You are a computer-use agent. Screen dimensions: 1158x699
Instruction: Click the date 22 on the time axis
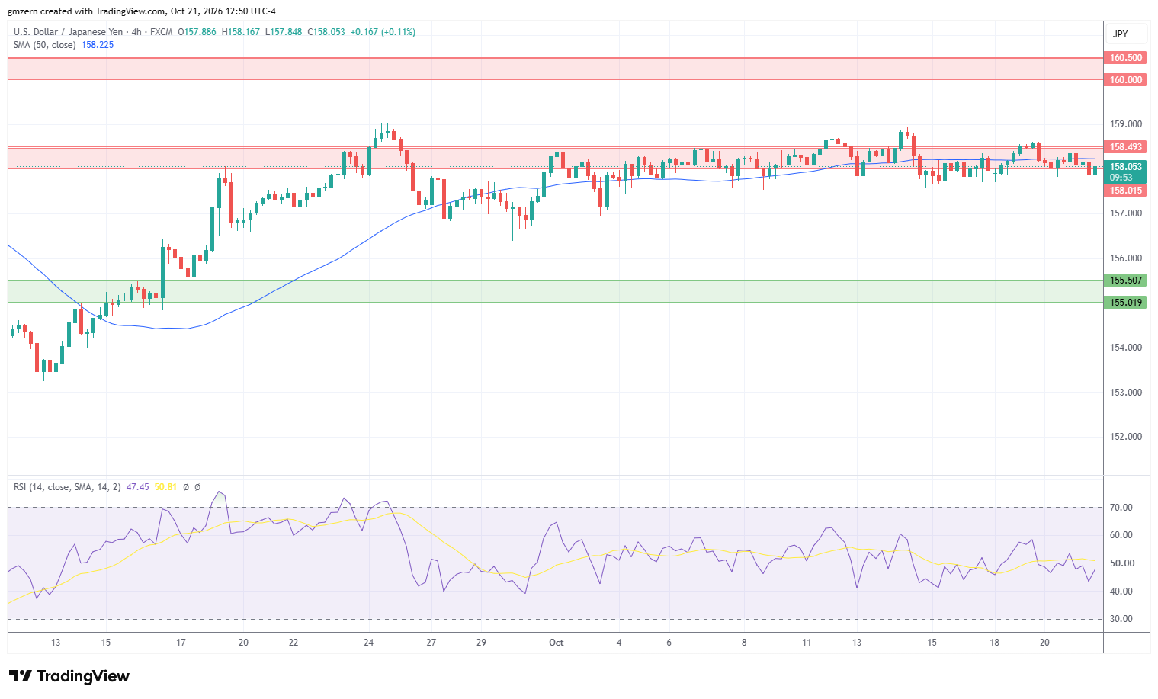[x=294, y=643]
